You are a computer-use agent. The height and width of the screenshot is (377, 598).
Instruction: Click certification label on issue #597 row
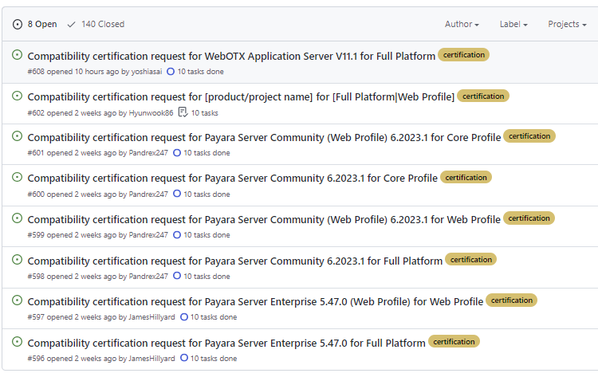click(x=511, y=300)
